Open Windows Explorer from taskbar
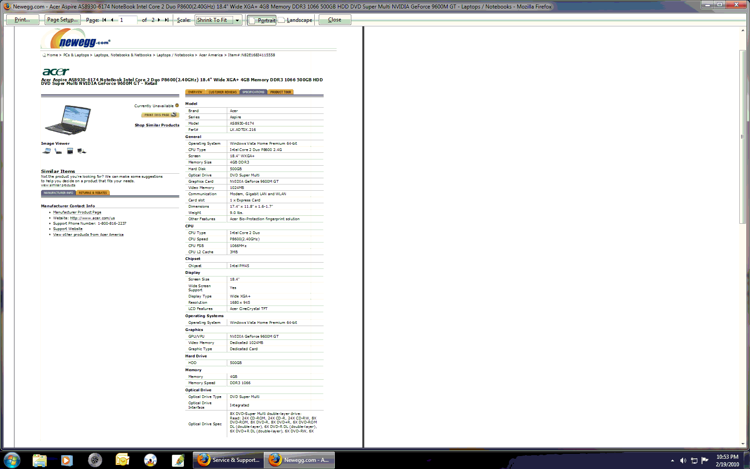Screen dimensions: 750x469 [x=39, y=460]
